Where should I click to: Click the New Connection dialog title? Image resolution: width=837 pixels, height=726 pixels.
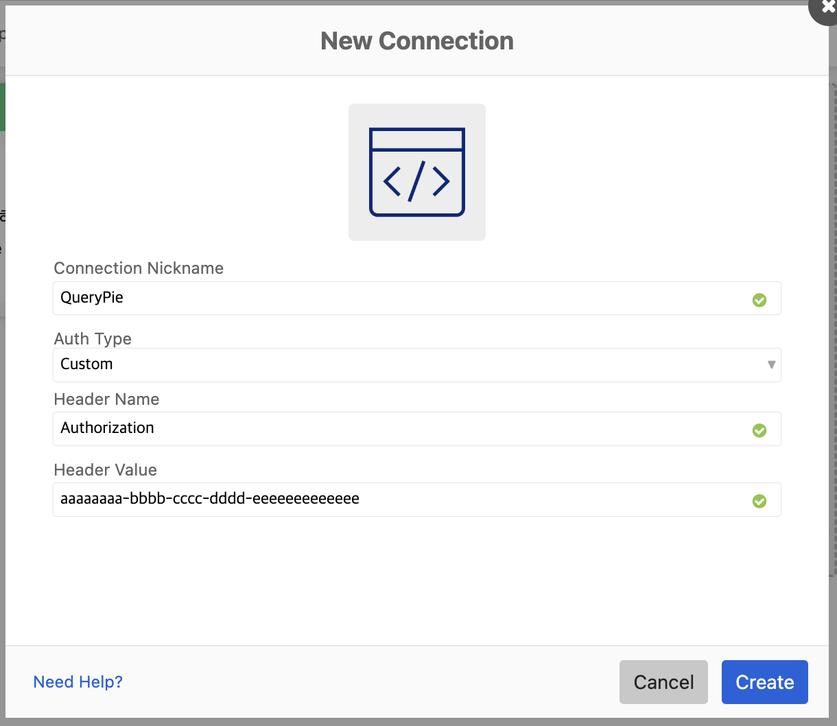pos(417,41)
